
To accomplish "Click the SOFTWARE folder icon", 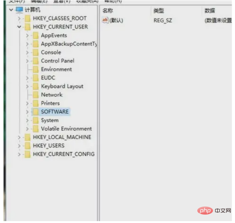I will [36, 112].
